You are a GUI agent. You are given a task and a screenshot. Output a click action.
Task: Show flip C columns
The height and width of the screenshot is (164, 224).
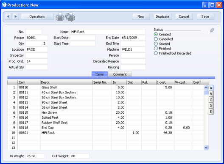[x=211, y=100]
